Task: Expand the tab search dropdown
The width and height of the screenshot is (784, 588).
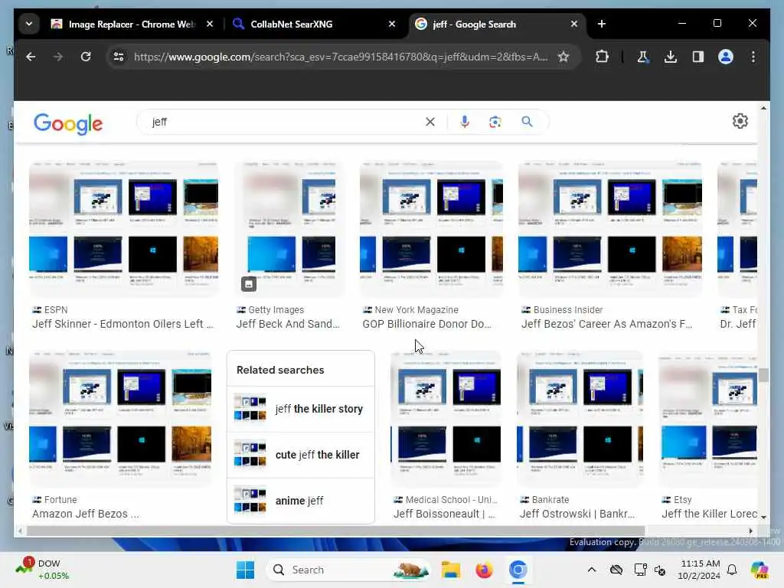Action: (x=29, y=24)
